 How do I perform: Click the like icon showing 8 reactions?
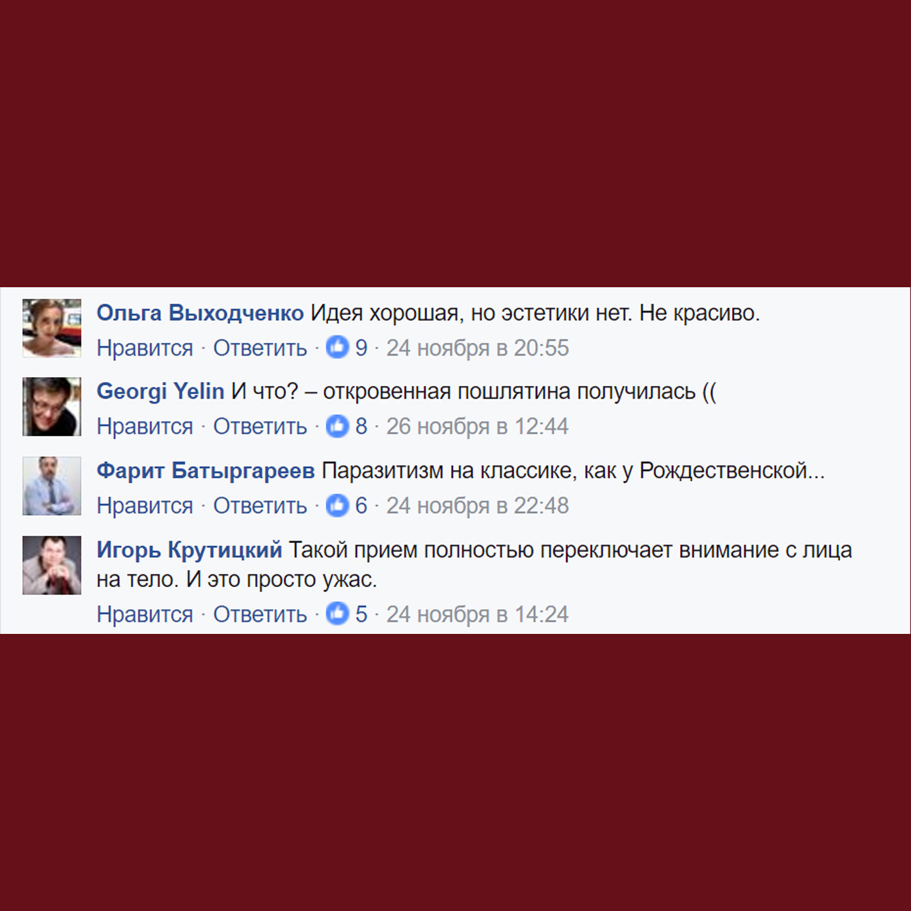click(337, 426)
